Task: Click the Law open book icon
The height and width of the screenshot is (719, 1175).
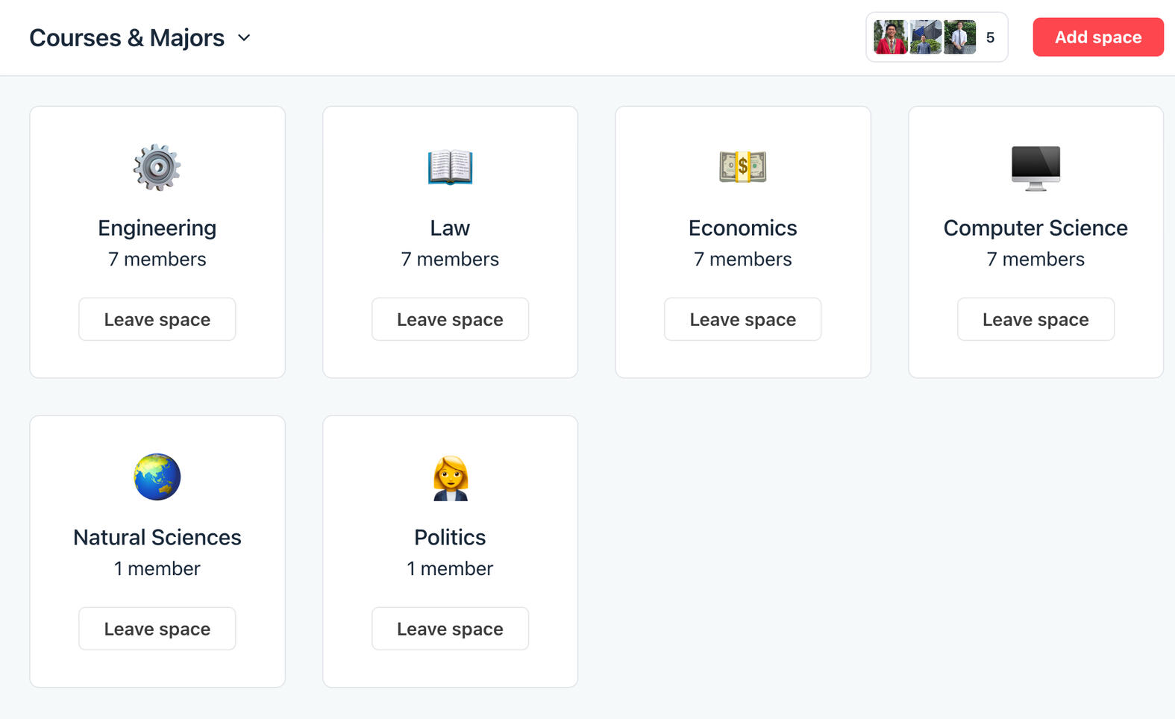Action: [x=450, y=167]
